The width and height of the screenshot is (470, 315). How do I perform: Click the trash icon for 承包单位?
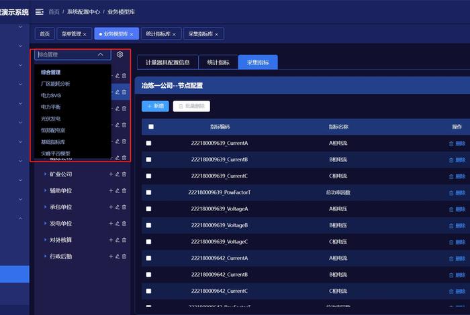[124, 207]
